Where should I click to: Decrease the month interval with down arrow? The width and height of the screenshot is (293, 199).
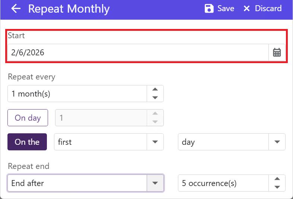[155, 98]
